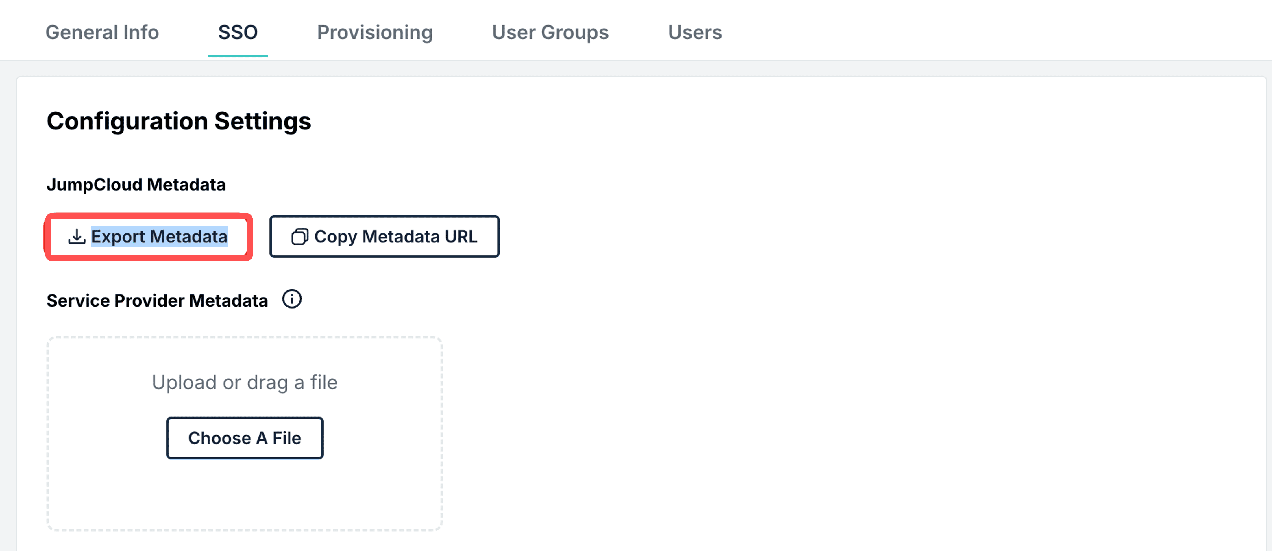
Task: Click the Upload or drag a file area
Action: (x=244, y=434)
